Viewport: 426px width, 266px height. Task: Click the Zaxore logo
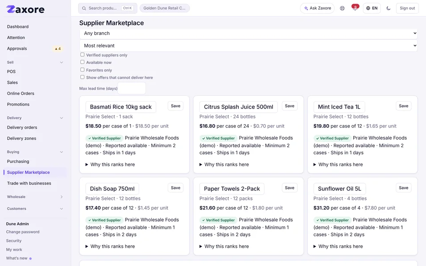pos(25,9)
